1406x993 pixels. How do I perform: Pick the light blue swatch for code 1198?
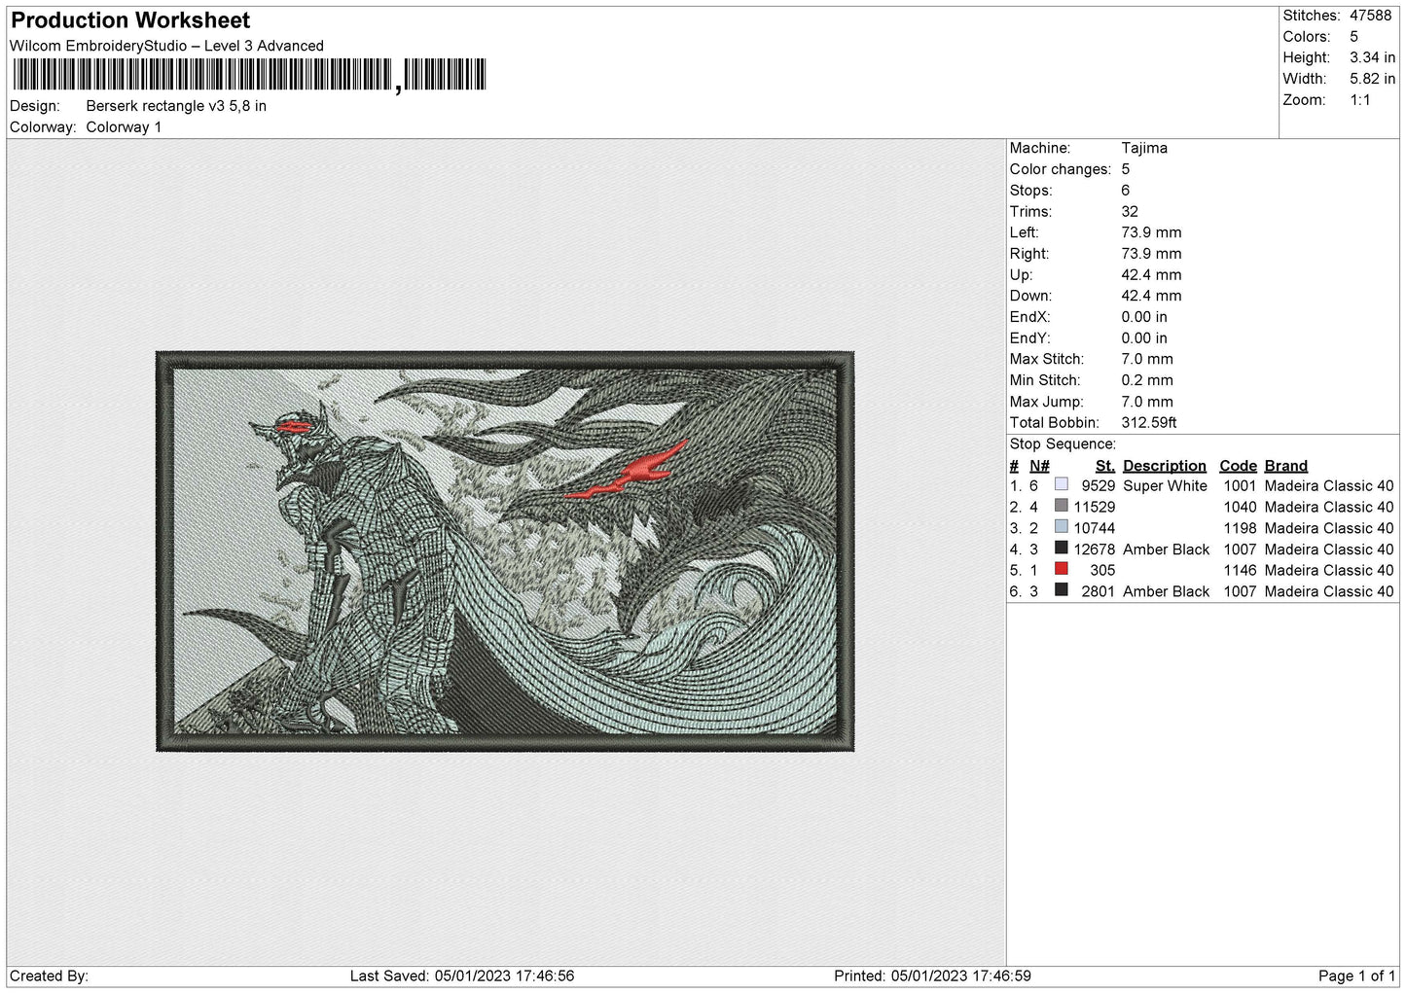coord(1061,527)
